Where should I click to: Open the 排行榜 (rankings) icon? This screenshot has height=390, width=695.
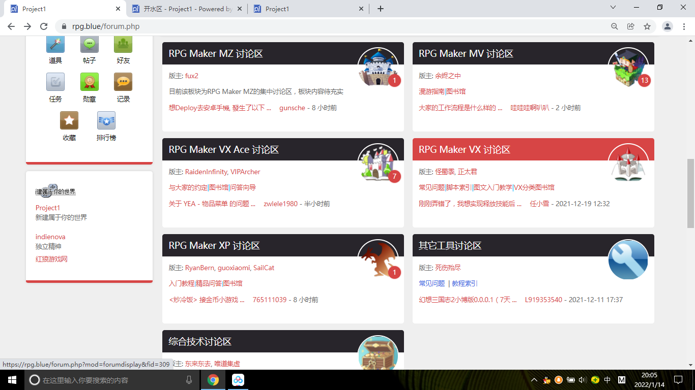pos(106,120)
